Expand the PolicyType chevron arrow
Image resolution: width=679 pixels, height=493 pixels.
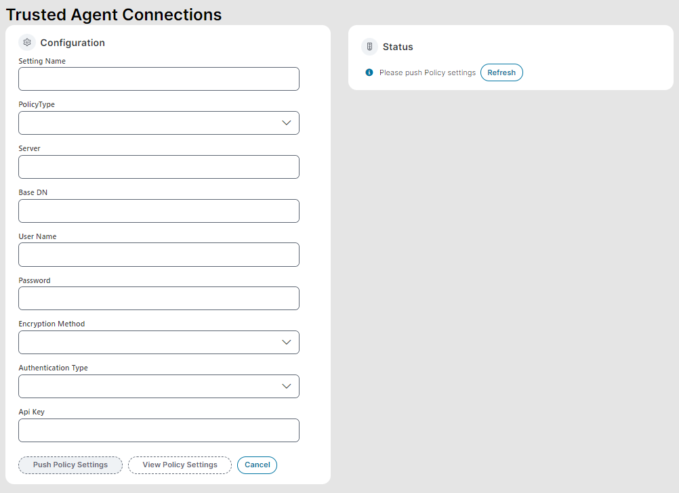tap(287, 123)
